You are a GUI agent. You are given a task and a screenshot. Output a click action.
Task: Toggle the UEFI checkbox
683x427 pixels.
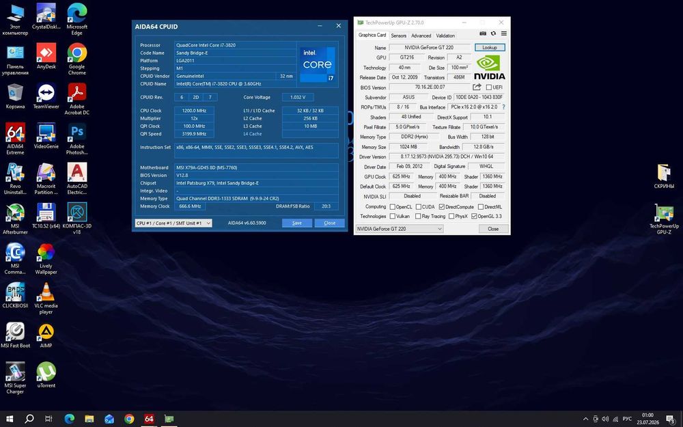(x=489, y=87)
